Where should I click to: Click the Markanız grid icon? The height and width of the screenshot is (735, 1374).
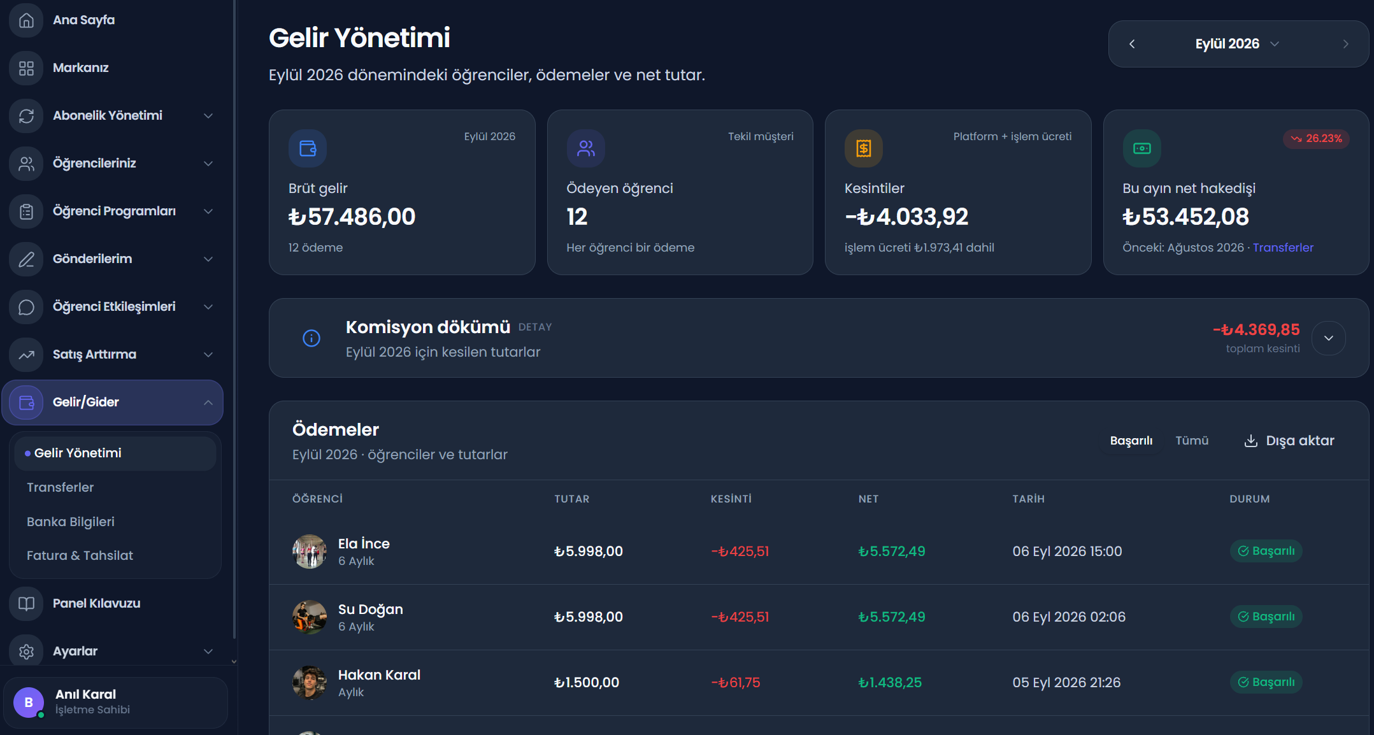(26, 68)
